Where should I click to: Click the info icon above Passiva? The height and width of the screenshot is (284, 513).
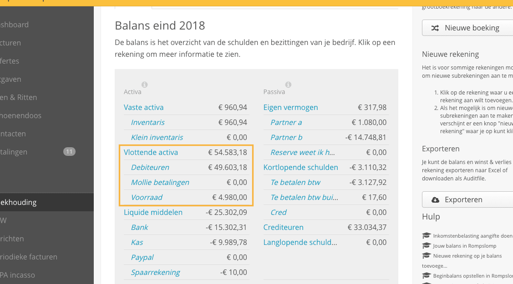pos(288,85)
